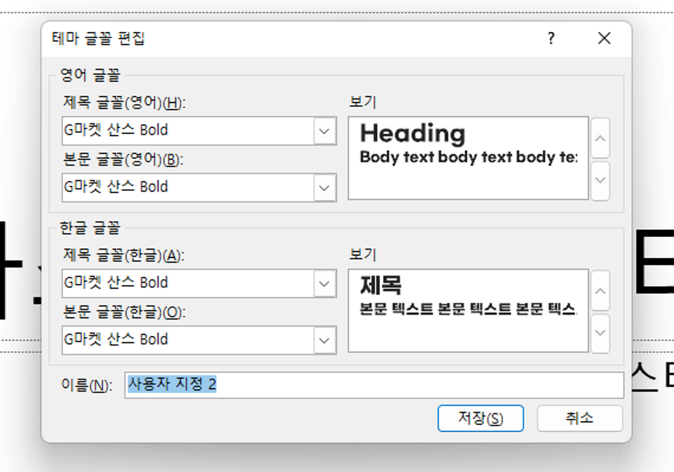Screen dimensions: 674x472
Task: Open the English heading font dropdown arrow
Action: click(324, 131)
